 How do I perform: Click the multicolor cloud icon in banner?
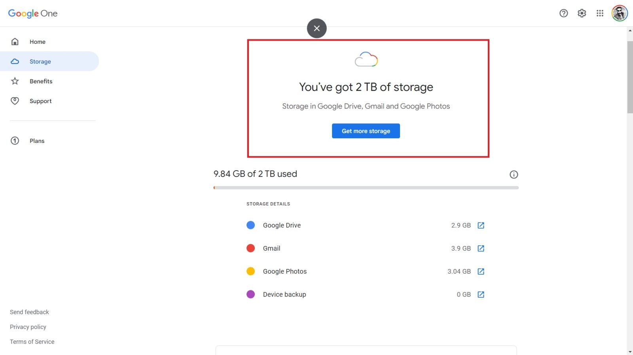tap(366, 60)
